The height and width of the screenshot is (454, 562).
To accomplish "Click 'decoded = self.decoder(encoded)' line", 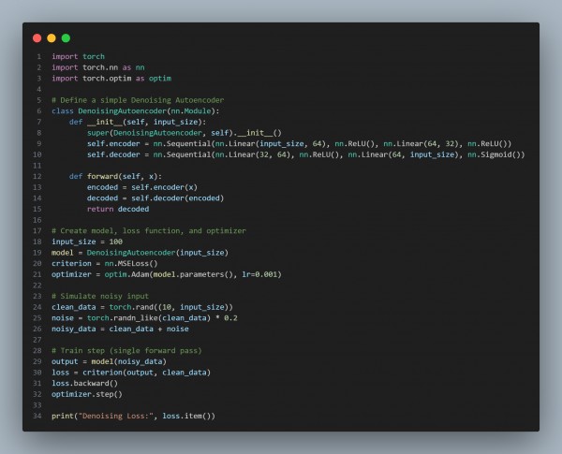I will [155, 198].
